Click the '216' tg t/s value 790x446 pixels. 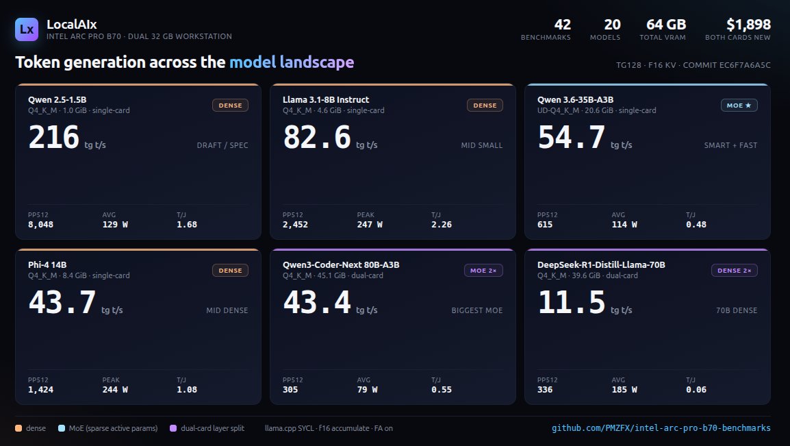[x=54, y=137]
